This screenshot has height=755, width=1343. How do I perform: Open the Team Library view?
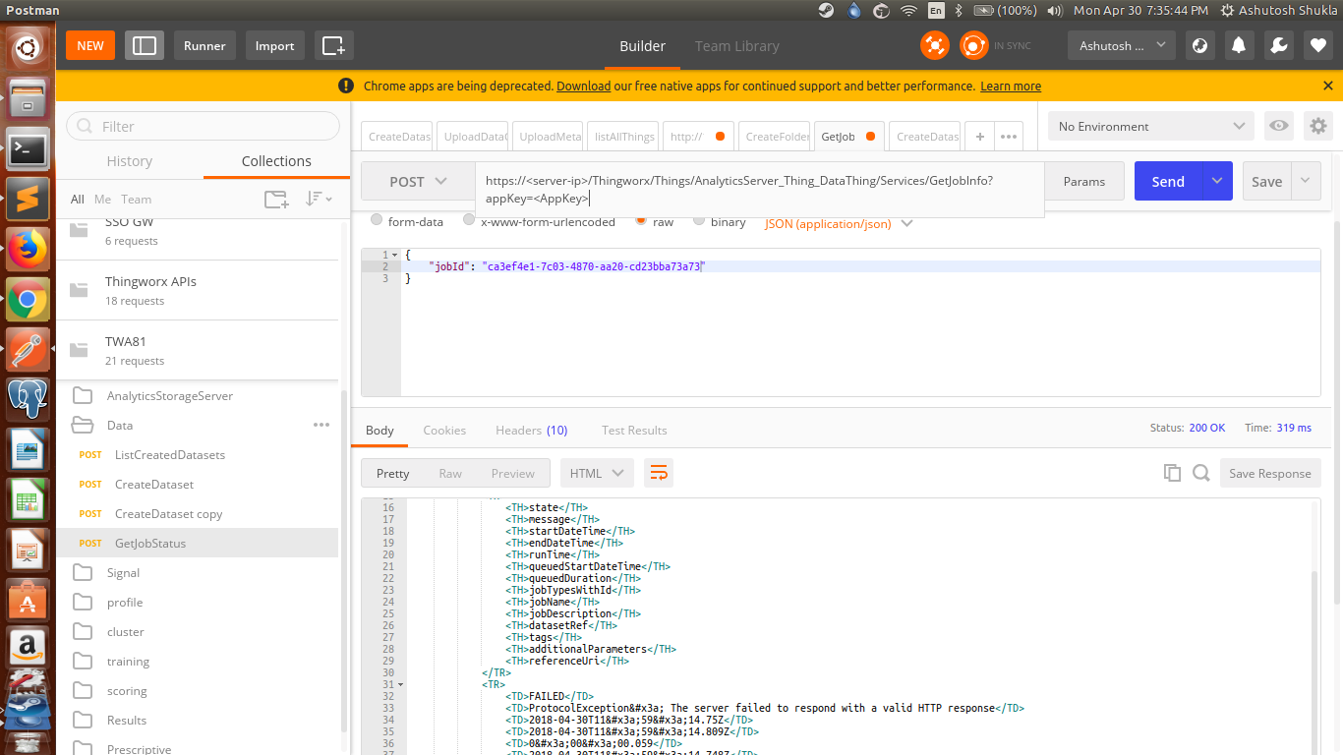click(736, 45)
